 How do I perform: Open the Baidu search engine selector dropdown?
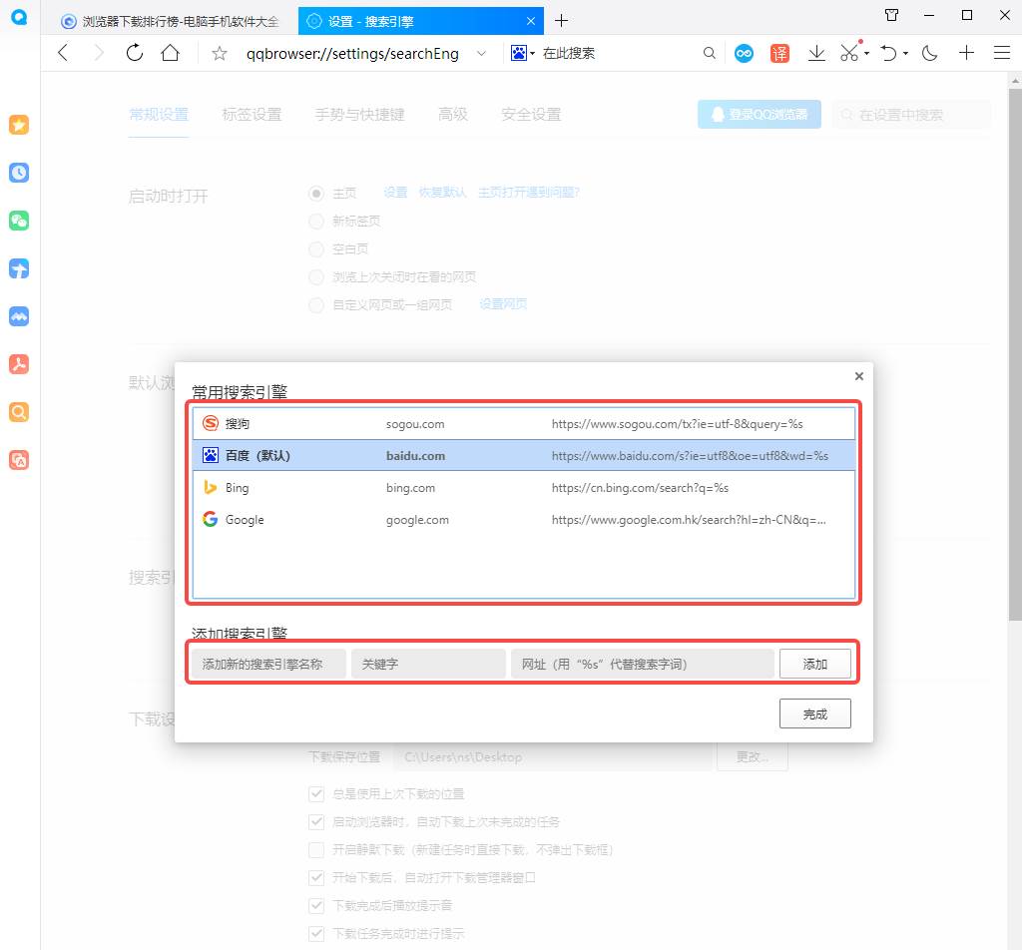(x=523, y=54)
